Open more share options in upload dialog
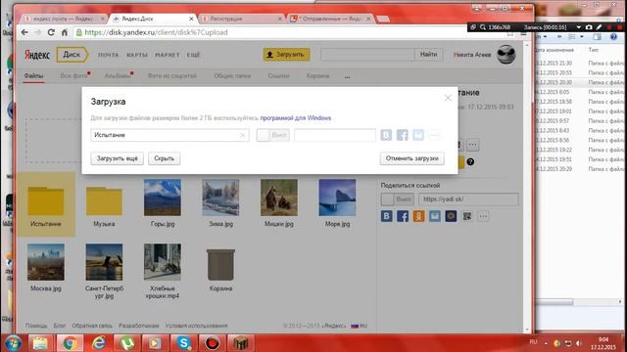Image resolution: width=627 pixels, height=352 pixels. point(434,135)
